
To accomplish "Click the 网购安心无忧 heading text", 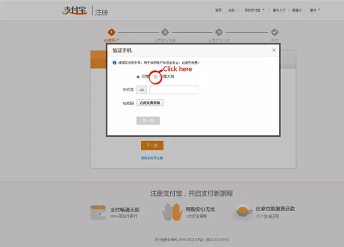I will [200, 209].
